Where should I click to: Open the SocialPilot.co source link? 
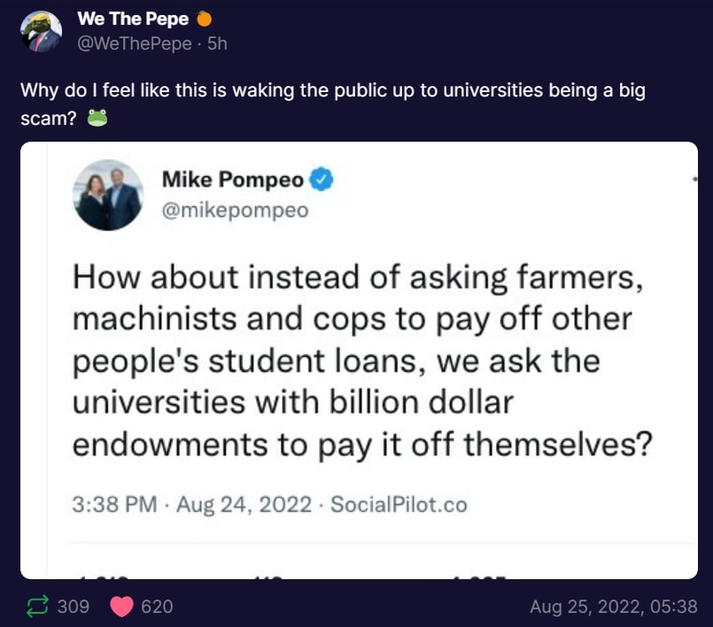pos(399,504)
